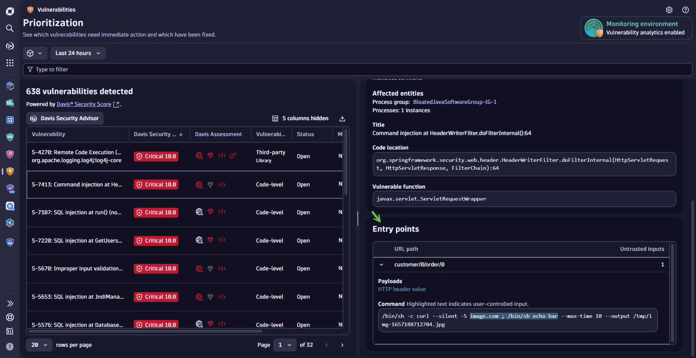Click the exposure icon in S-5670 row
Viewport: 696px width, 358px height.
point(199,269)
